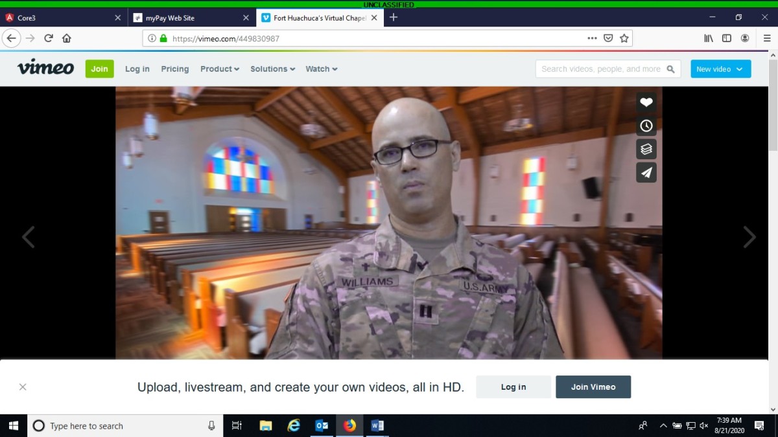Click the Join Vimeo button
Image resolution: width=778 pixels, height=437 pixels.
(x=593, y=387)
